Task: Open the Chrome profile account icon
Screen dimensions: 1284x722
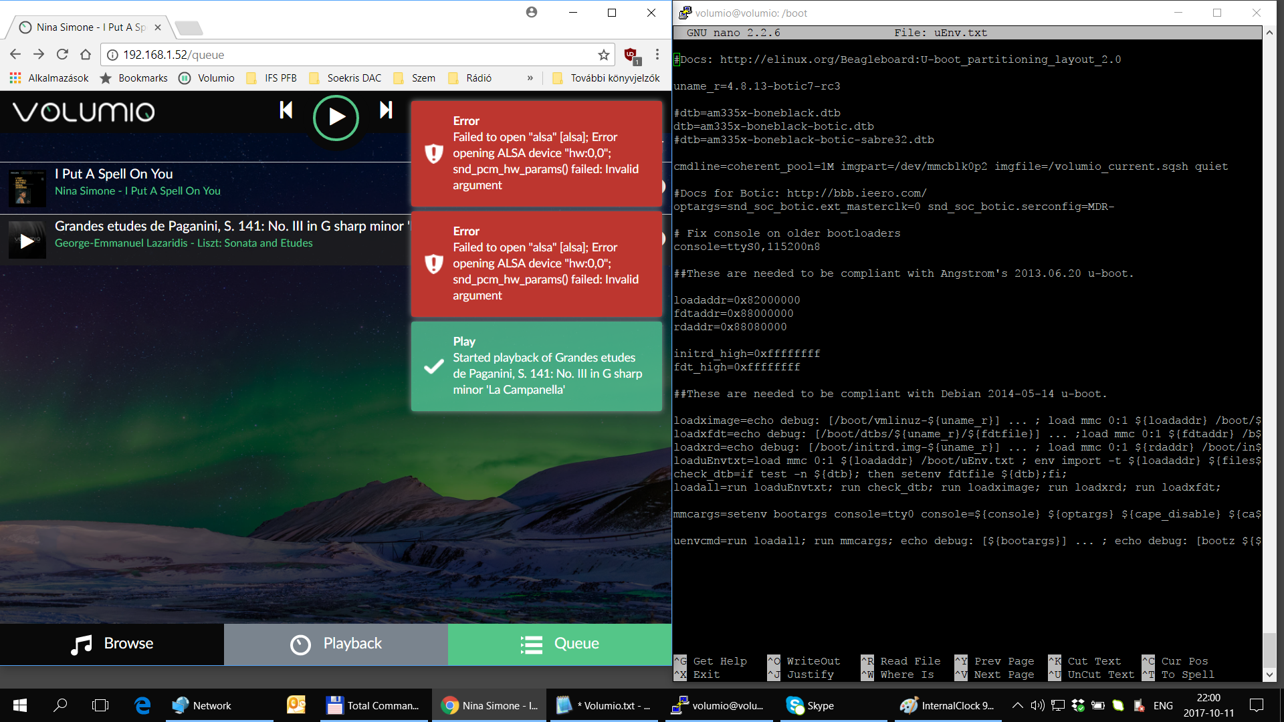Action: 532,12
